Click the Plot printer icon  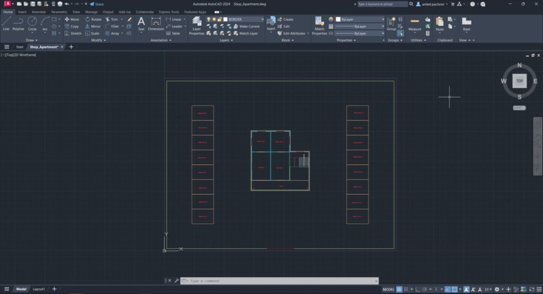pos(60,4)
